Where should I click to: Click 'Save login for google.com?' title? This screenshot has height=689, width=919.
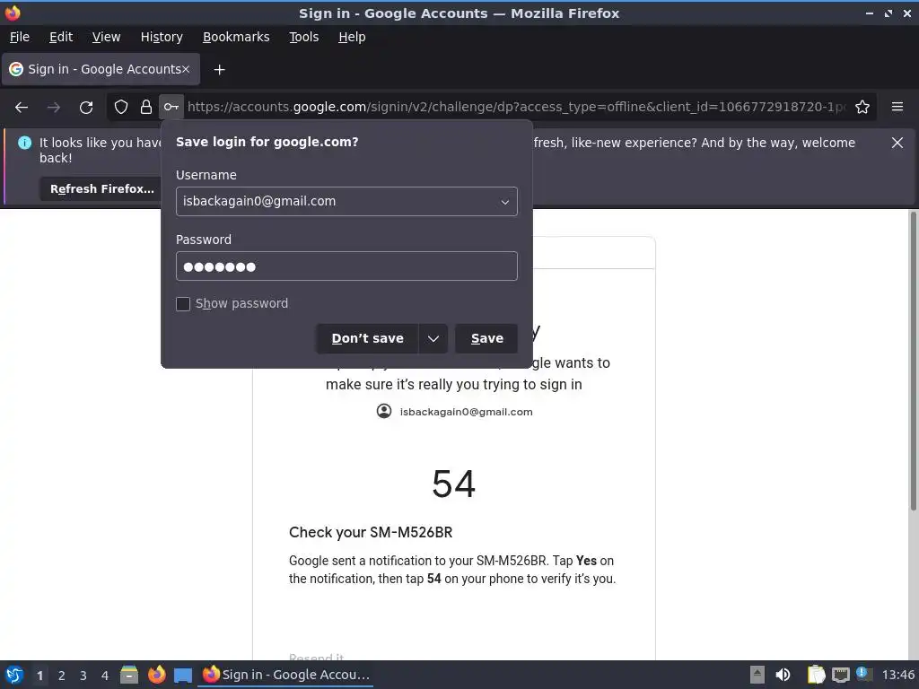pyautogui.click(x=267, y=142)
